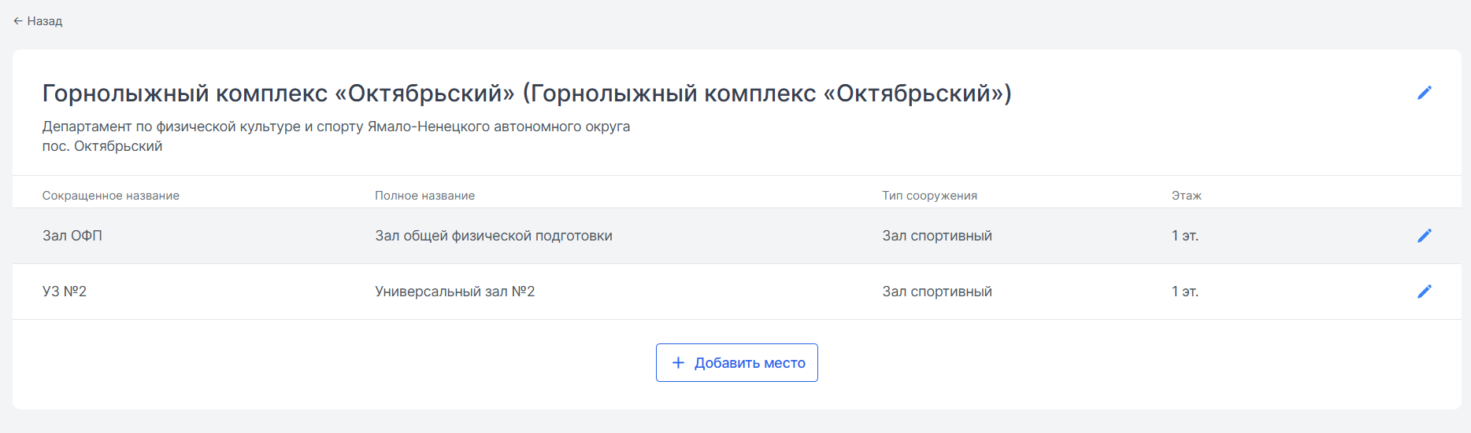Click the пос. Октябрьский location text
1471x433 pixels.
point(102,146)
